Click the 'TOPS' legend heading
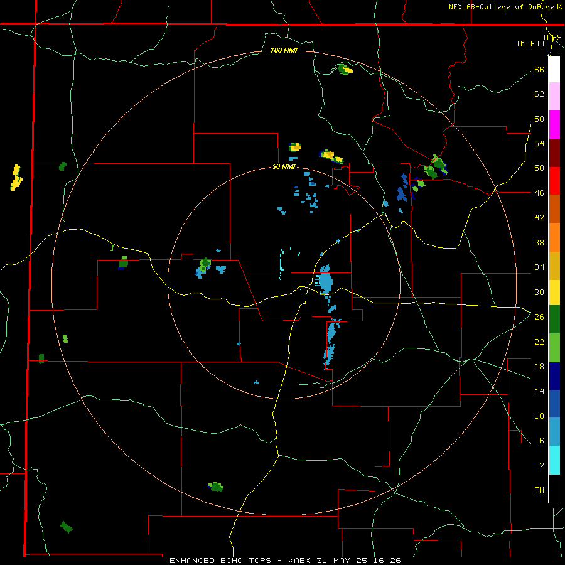The image size is (565, 565). tap(552, 37)
